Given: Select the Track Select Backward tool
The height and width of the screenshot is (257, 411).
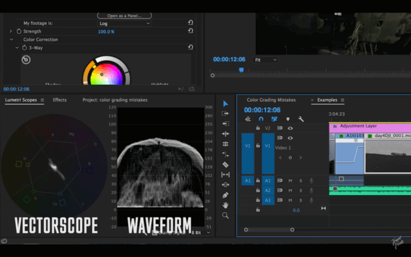Looking at the screenshot, I should pos(226,123).
